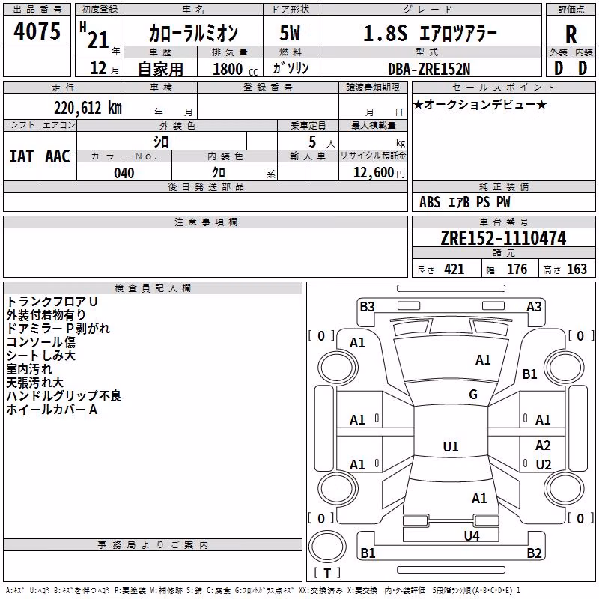
Task: Click the G windshield mark on the diagram
Action: 473,395
